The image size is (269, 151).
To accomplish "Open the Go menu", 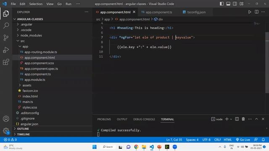I will (x=60, y=4).
